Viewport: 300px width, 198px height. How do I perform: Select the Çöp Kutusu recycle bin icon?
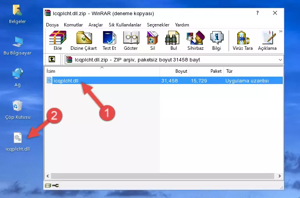coord(18,110)
